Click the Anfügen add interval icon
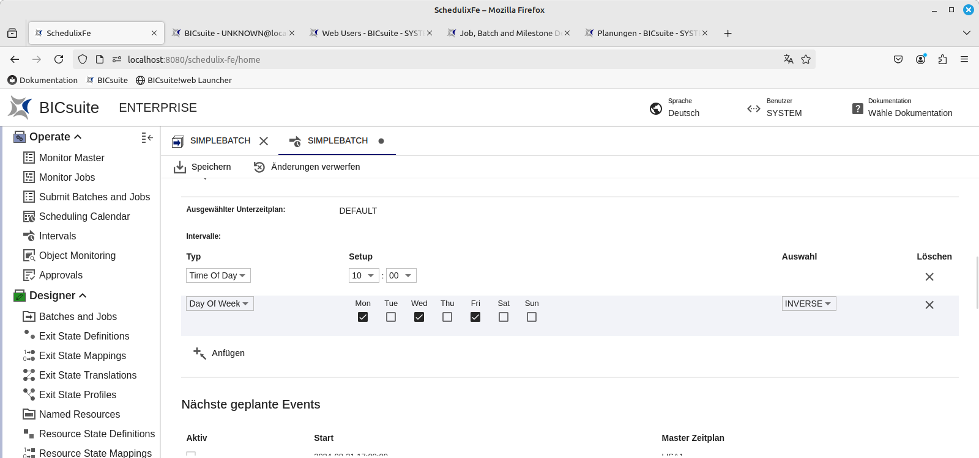The height and width of the screenshot is (458, 979). (199, 353)
